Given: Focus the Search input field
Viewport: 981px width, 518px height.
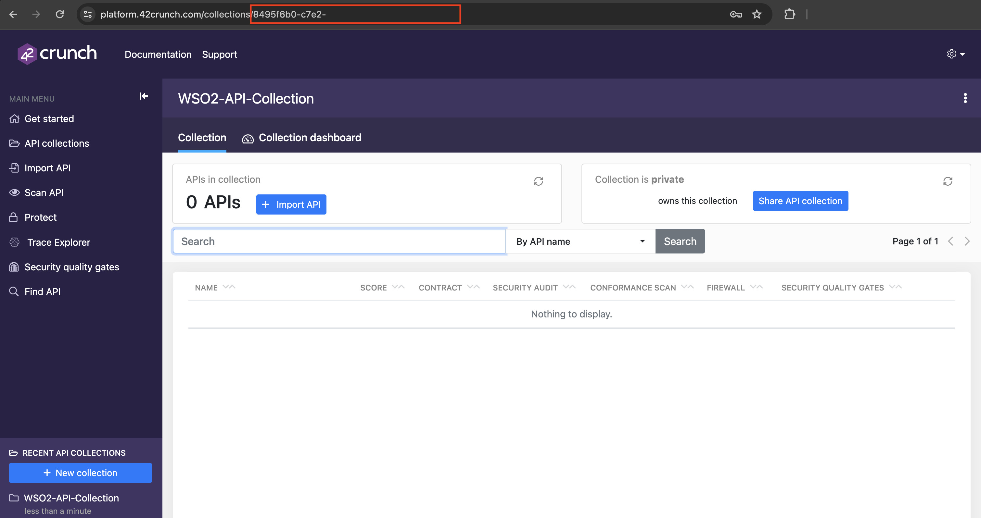Looking at the screenshot, I should pyautogui.click(x=339, y=241).
